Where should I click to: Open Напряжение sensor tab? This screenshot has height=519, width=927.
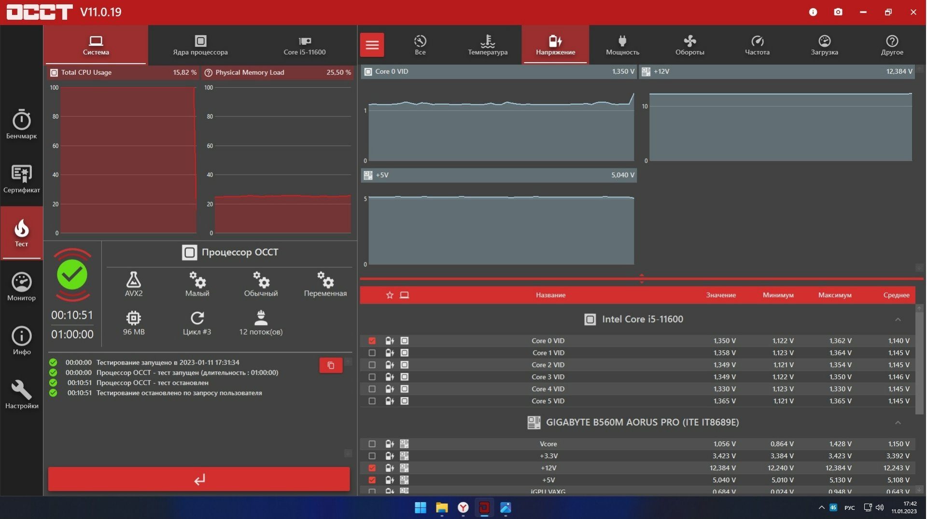click(x=555, y=45)
